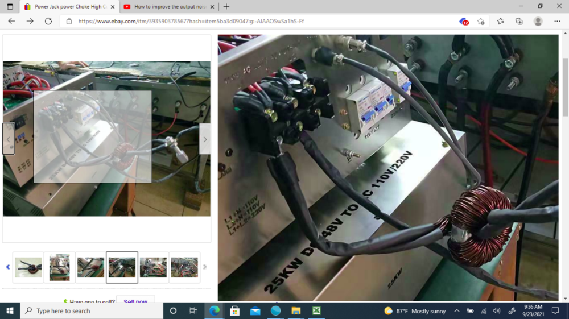This screenshot has height=319, width=569.
Task: Select sixth thumbnail image
Action: (184, 267)
